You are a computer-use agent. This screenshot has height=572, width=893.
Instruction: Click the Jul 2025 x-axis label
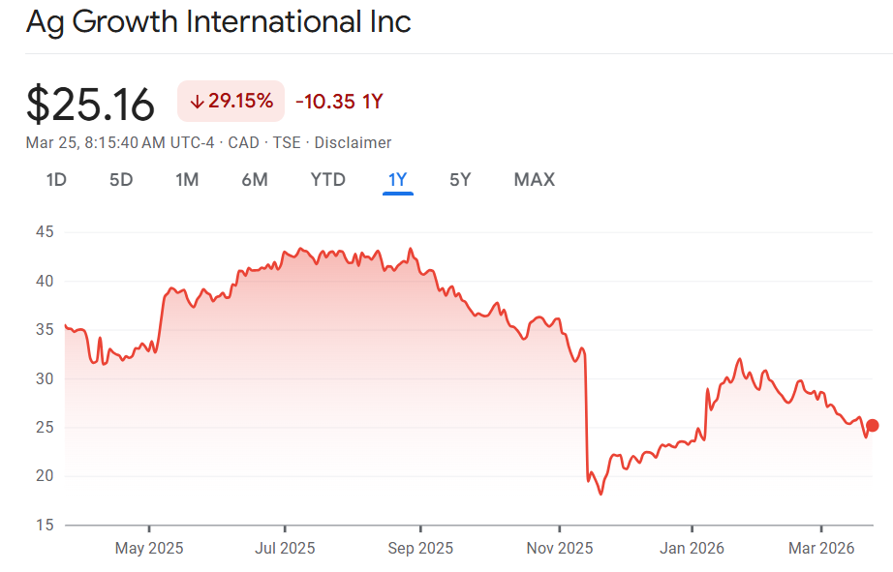click(x=285, y=548)
